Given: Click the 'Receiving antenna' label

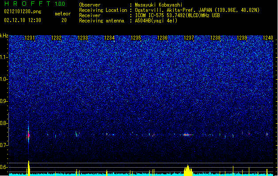Looking at the screenshot, I should click(102, 21).
